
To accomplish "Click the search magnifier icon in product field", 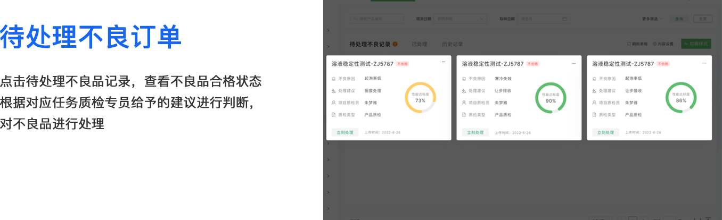I will 355,19.
